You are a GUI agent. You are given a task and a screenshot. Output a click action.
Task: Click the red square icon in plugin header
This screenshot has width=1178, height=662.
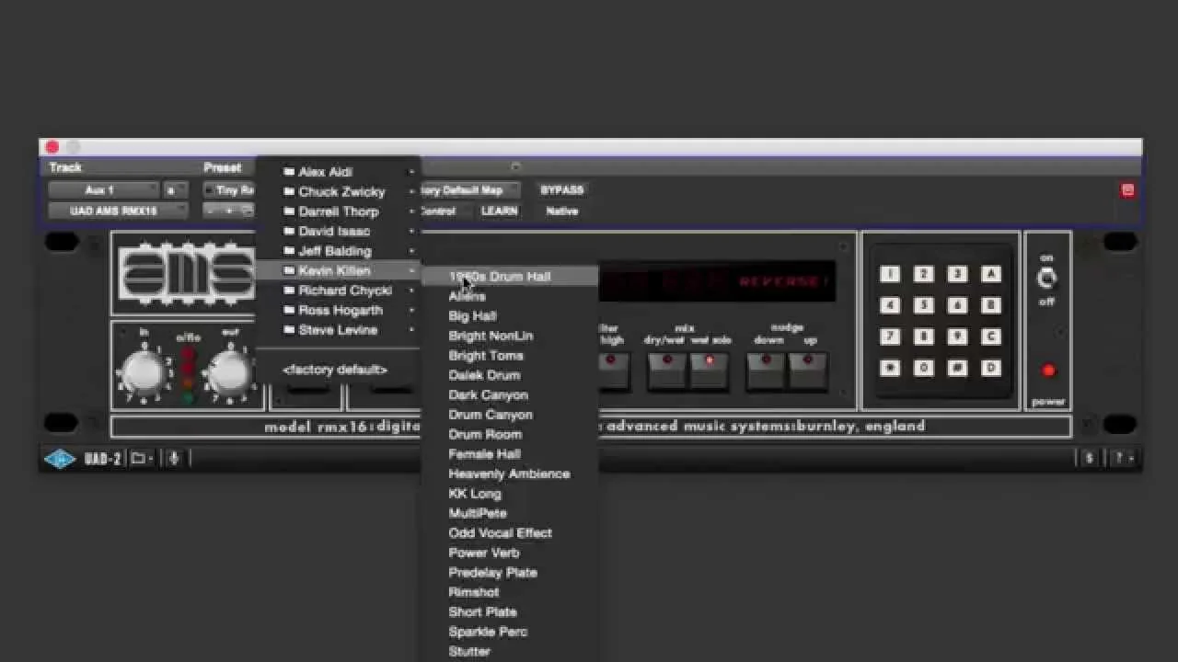[x=1127, y=189]
